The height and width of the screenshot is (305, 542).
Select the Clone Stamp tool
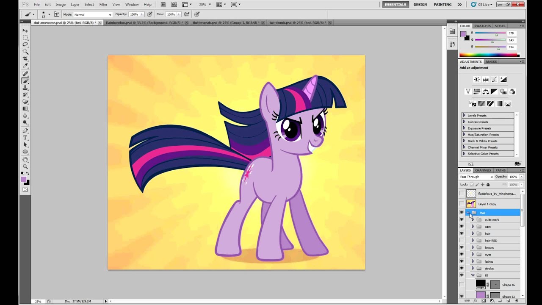[x=25, y=88]
